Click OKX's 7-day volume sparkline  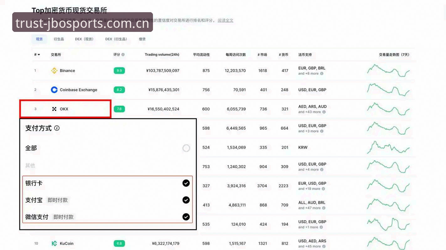point(388,109)
